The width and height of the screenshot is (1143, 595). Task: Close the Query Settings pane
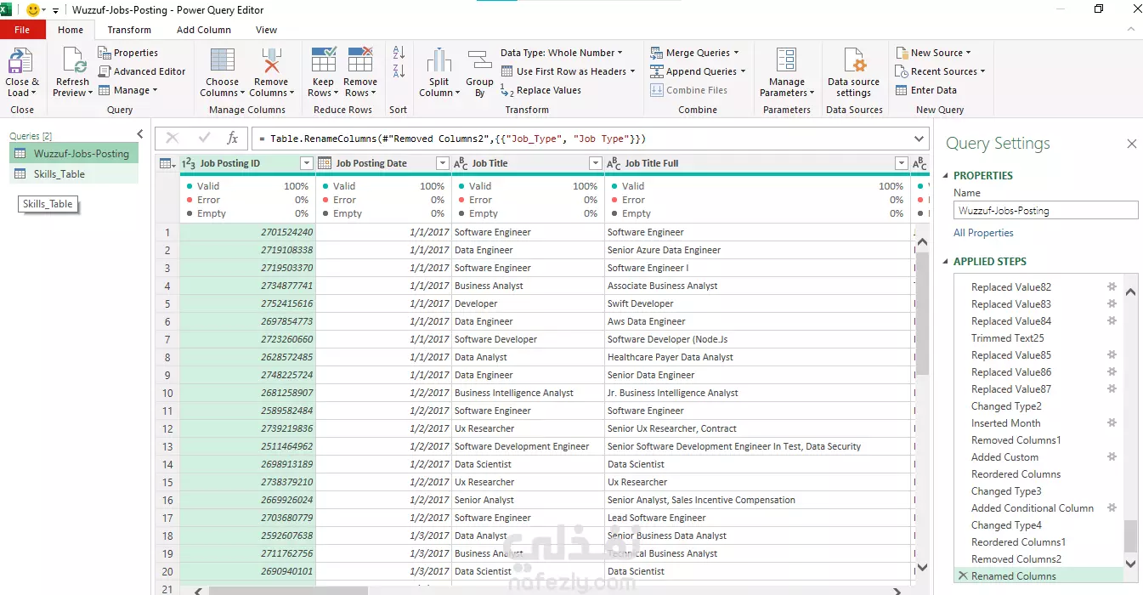pyautogui.click(x=1131, y=144)
